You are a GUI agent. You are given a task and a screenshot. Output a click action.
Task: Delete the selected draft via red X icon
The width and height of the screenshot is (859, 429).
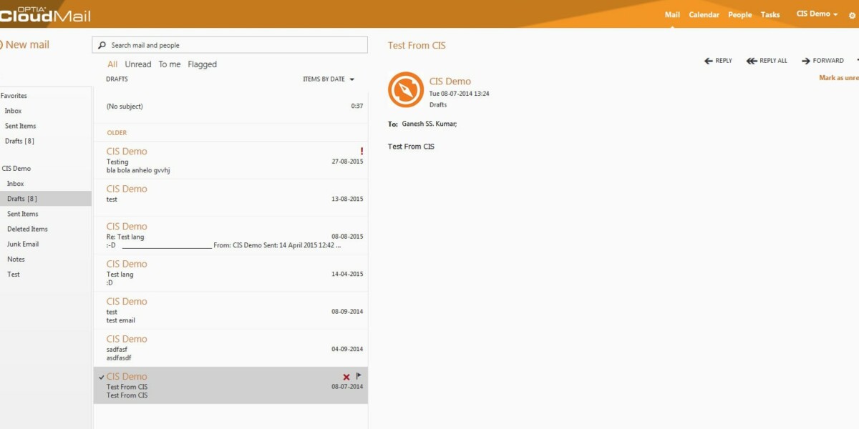(x=346, y=376)
